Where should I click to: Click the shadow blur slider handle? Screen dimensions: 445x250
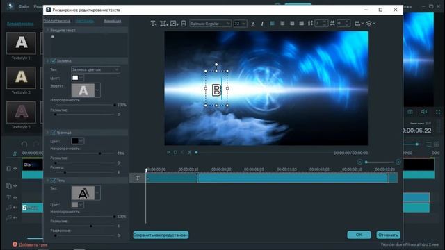91,226
